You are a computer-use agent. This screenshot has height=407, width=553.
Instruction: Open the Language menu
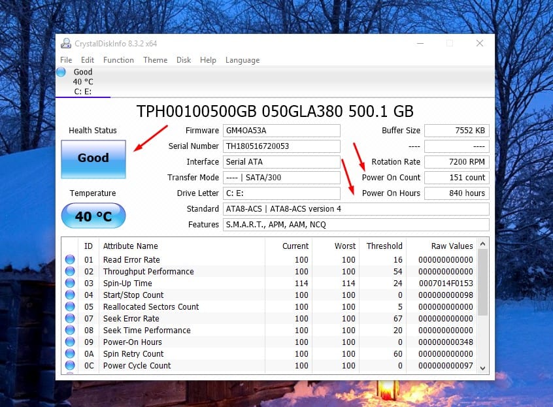click(243, 60)
